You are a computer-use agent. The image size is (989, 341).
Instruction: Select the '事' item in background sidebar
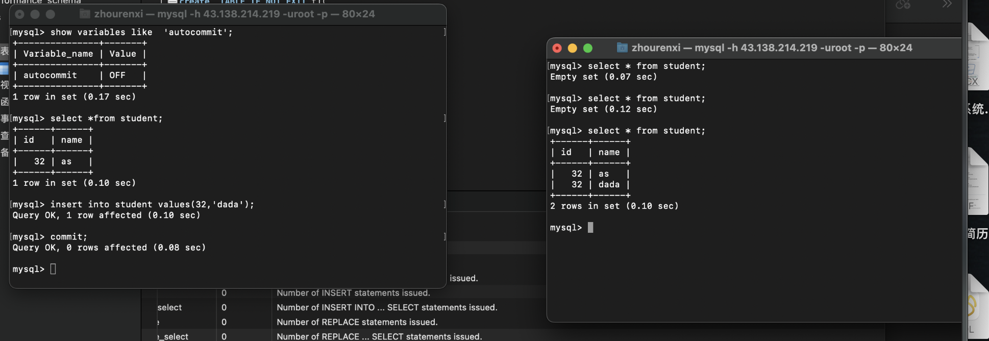5,118
